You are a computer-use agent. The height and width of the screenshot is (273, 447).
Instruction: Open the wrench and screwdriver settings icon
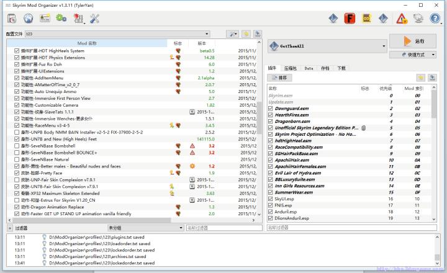tap(95, 18)
